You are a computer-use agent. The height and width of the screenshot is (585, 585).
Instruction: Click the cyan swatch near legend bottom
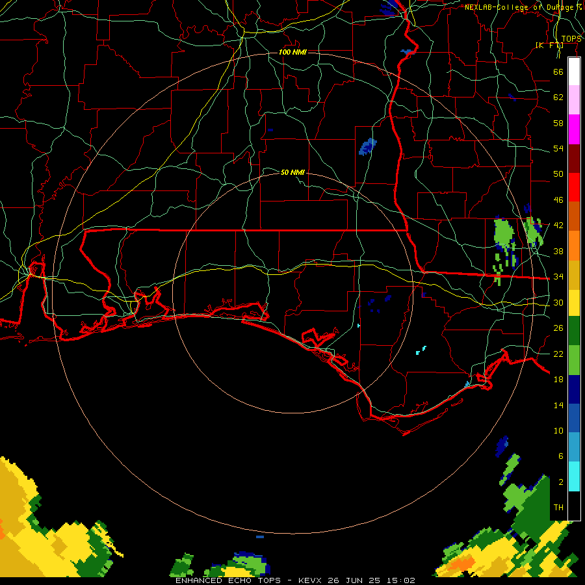tap(574, 476)
